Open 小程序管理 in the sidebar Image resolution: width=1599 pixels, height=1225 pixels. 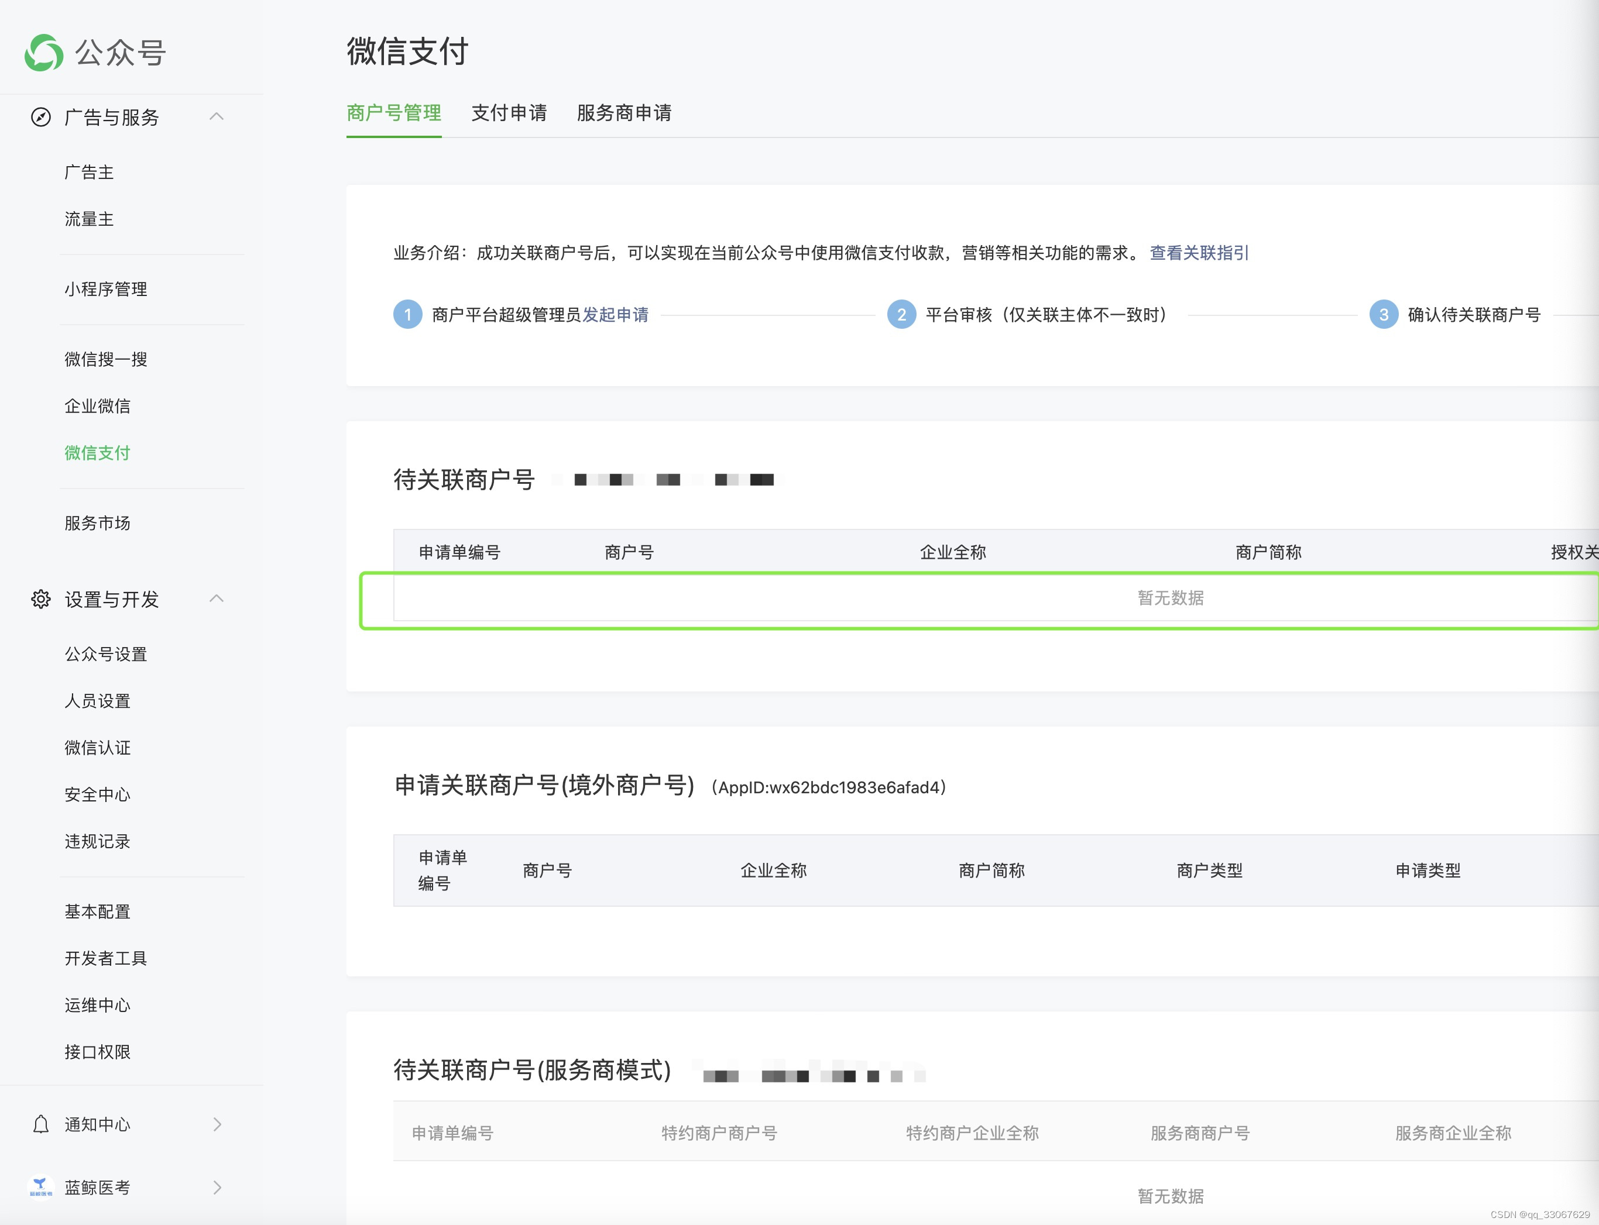click(106, 290)
